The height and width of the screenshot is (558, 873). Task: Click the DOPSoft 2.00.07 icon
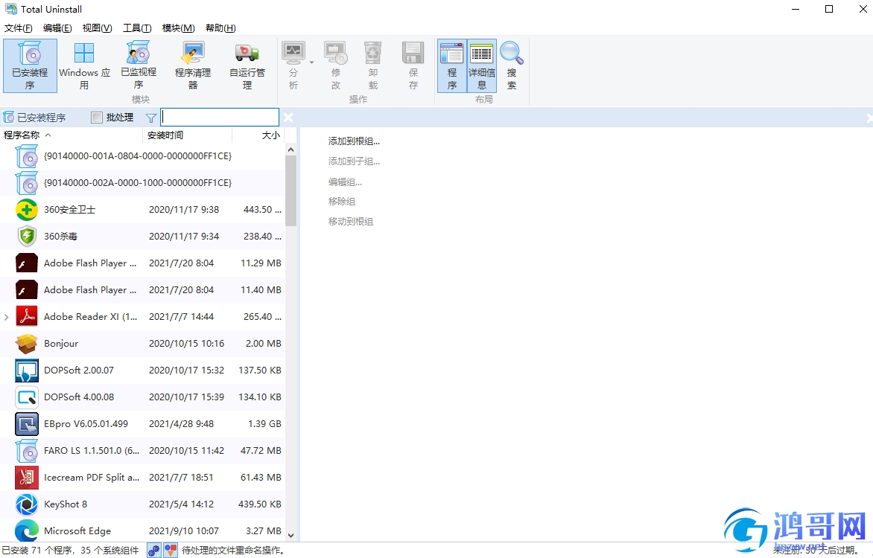26,370
